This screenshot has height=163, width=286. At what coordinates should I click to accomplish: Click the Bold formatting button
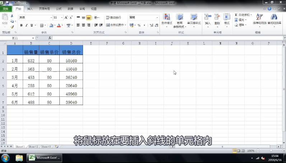coord(21,25)
